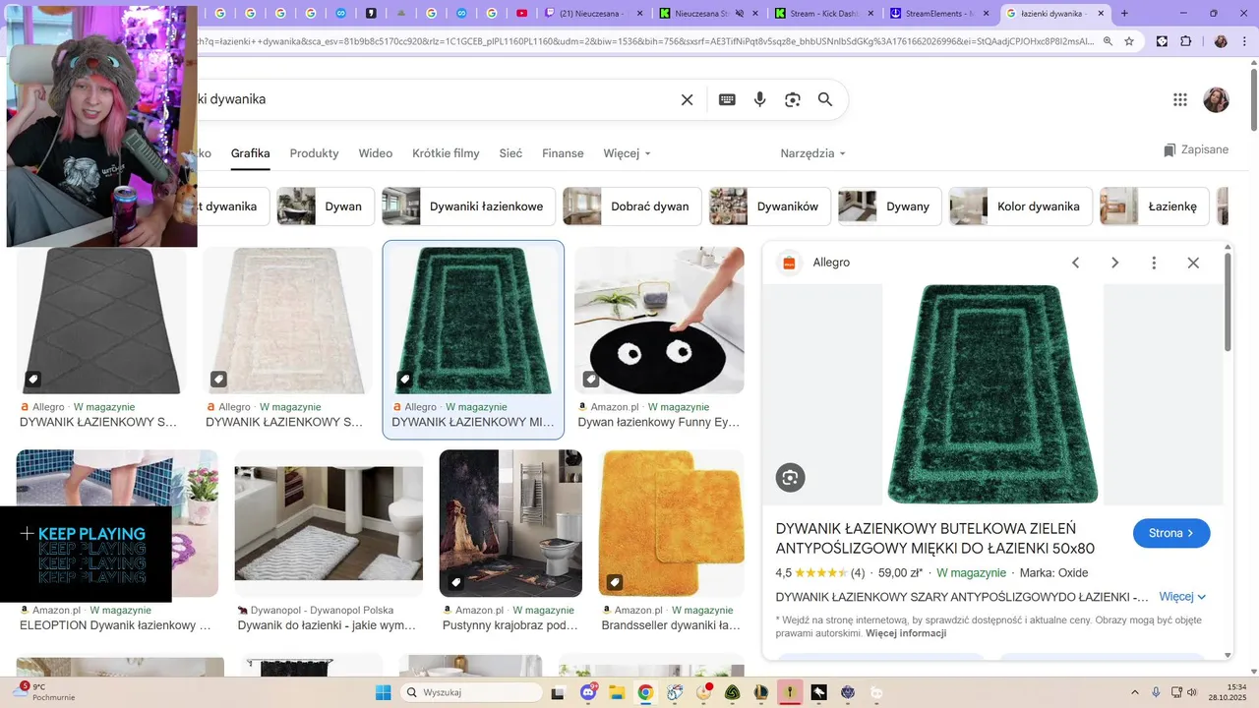
Task: Open the Funny Eyes black round rug thumbnail
Action: [x=659, y=321]
